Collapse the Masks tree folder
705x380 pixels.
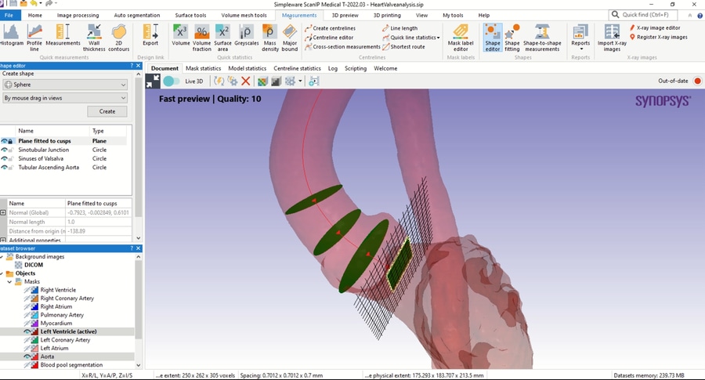pyautogui.click(x=9, y=282)
